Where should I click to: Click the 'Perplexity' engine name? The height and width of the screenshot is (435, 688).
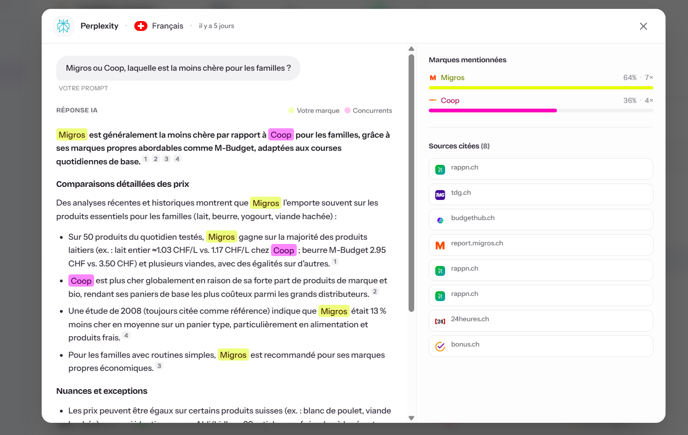point(99,26)
